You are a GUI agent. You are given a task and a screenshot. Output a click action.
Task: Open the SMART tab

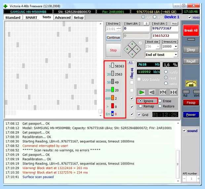coord(31,18)
